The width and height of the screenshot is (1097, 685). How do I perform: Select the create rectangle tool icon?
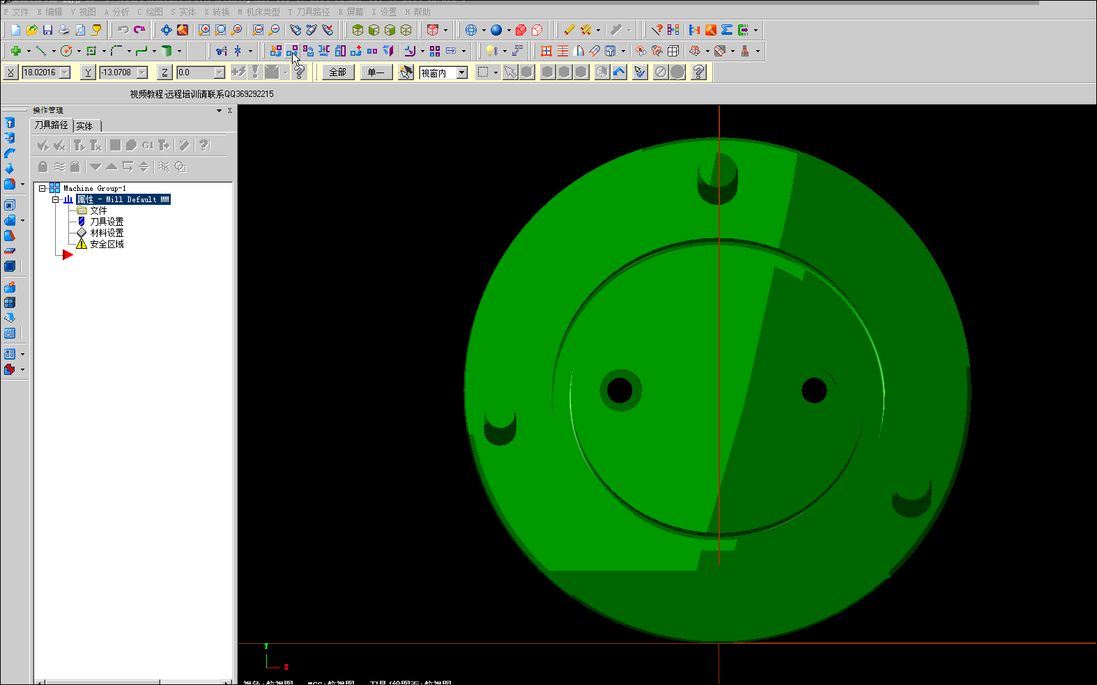(x=91, y=51)
